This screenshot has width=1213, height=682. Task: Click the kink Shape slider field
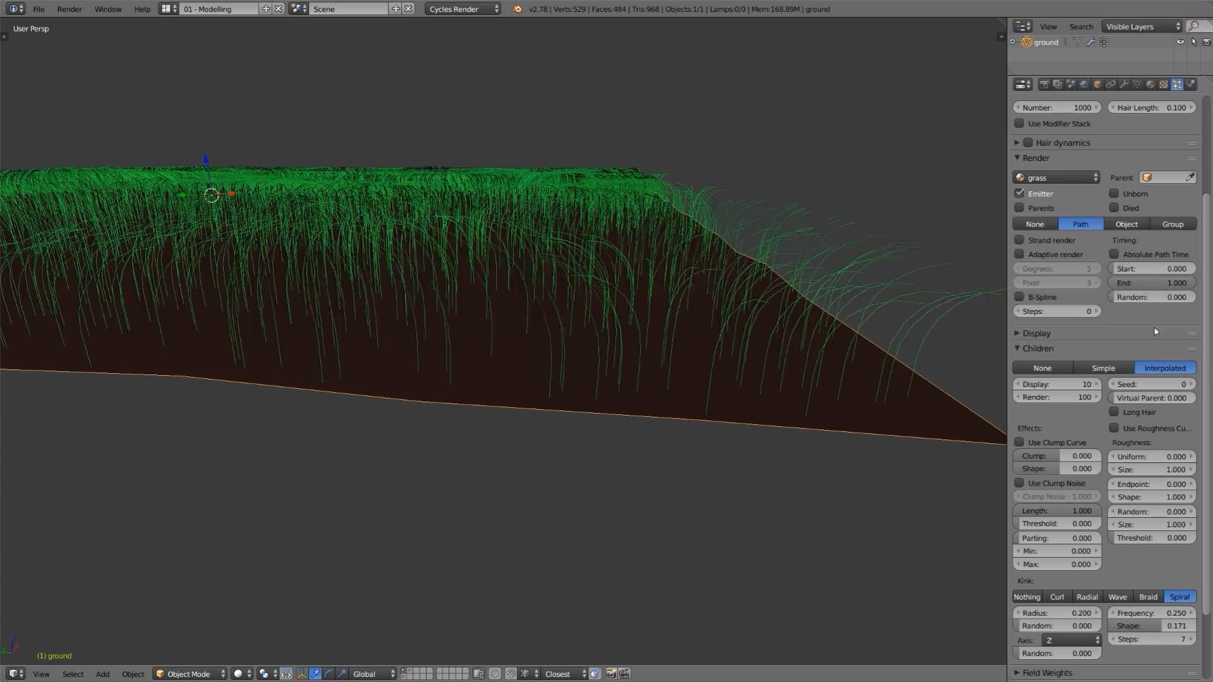[x=1152, y=626]
